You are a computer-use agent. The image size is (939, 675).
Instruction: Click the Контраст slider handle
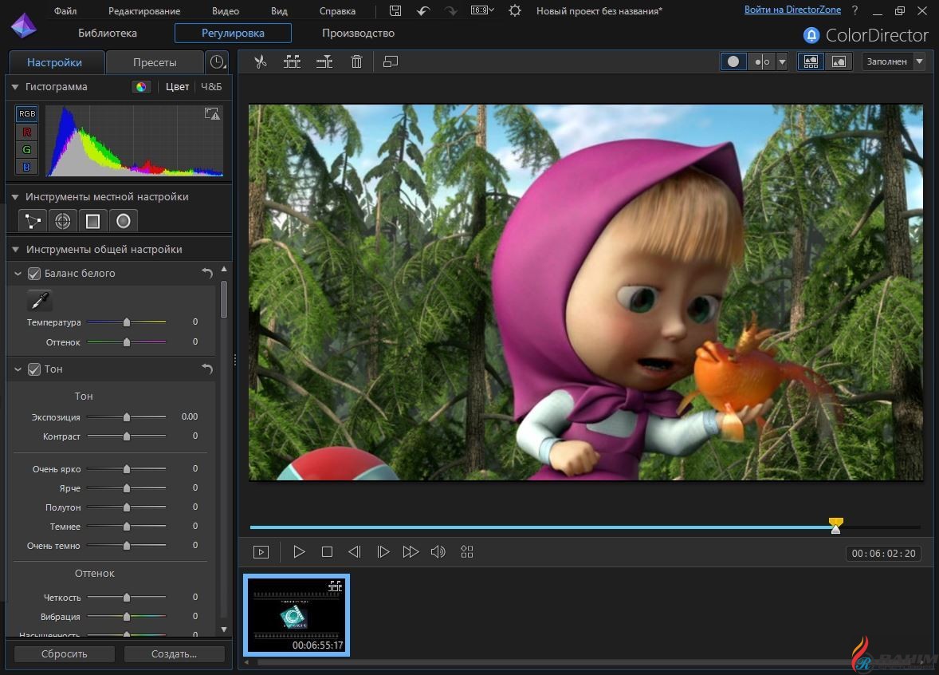(x=127, y=436)
